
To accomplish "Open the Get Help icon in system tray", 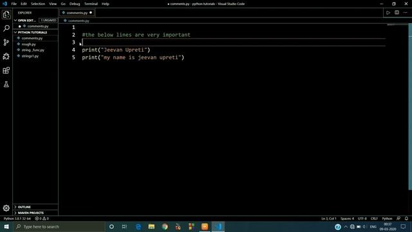I will [x=338, y=226].
